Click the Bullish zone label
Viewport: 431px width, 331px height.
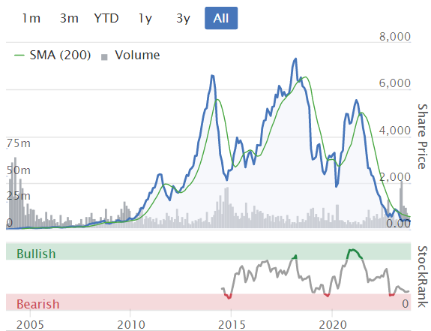pyautogui.click(x=36, y=254)
